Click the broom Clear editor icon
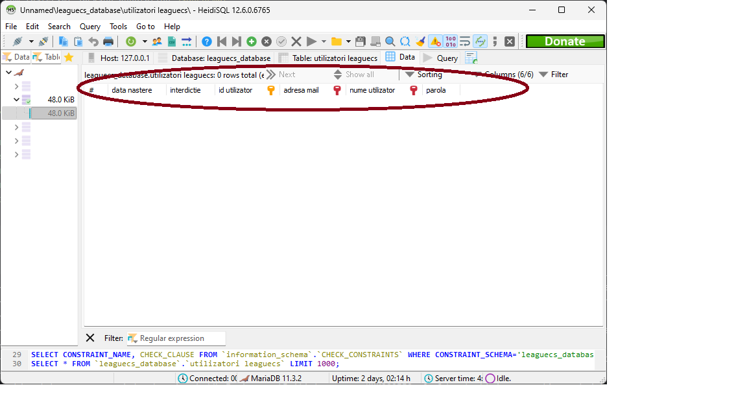Viewport: 747px width, 420px height. coord(420,41)
